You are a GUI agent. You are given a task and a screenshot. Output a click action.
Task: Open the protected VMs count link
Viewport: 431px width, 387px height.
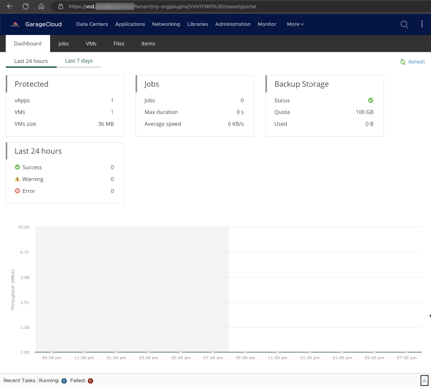tap(112, 112)
